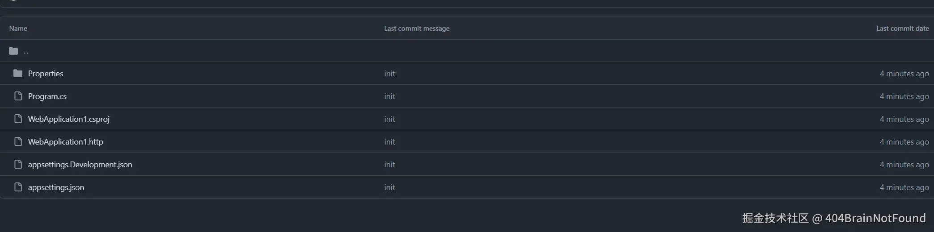This screenshot has height=232, width=934.
Task: Open the Properties folder
Action: [x=46, y=74]
